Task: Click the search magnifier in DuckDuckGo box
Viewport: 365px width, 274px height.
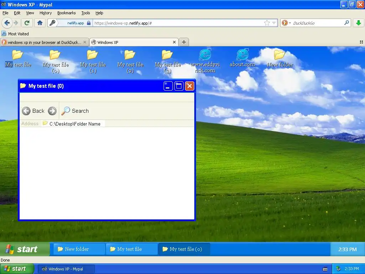Action: 346,23
